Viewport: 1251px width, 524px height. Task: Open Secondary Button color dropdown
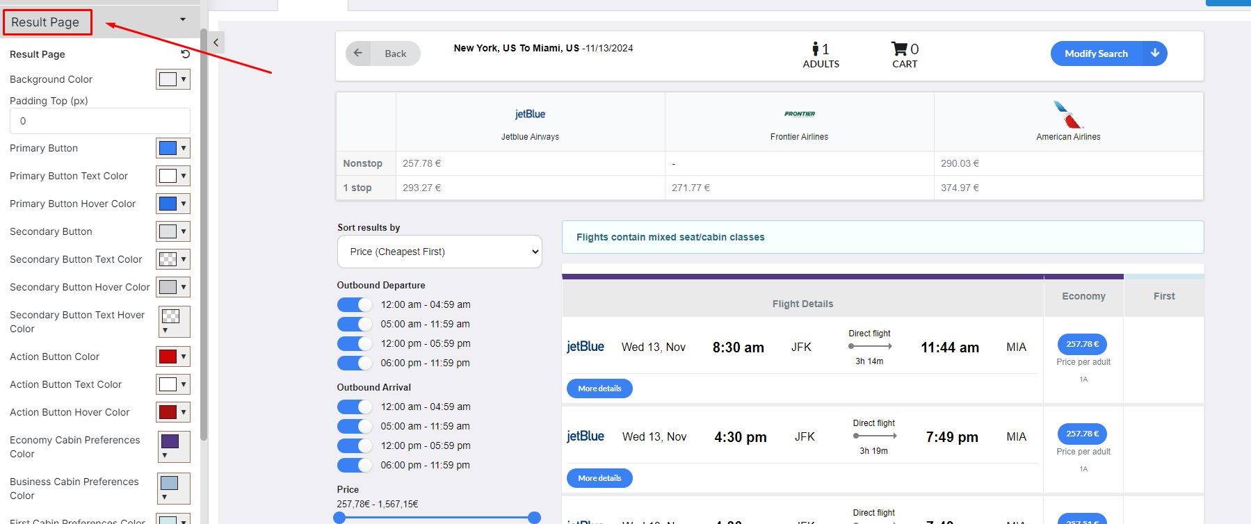pyautogui.click(x=173, y=231)
